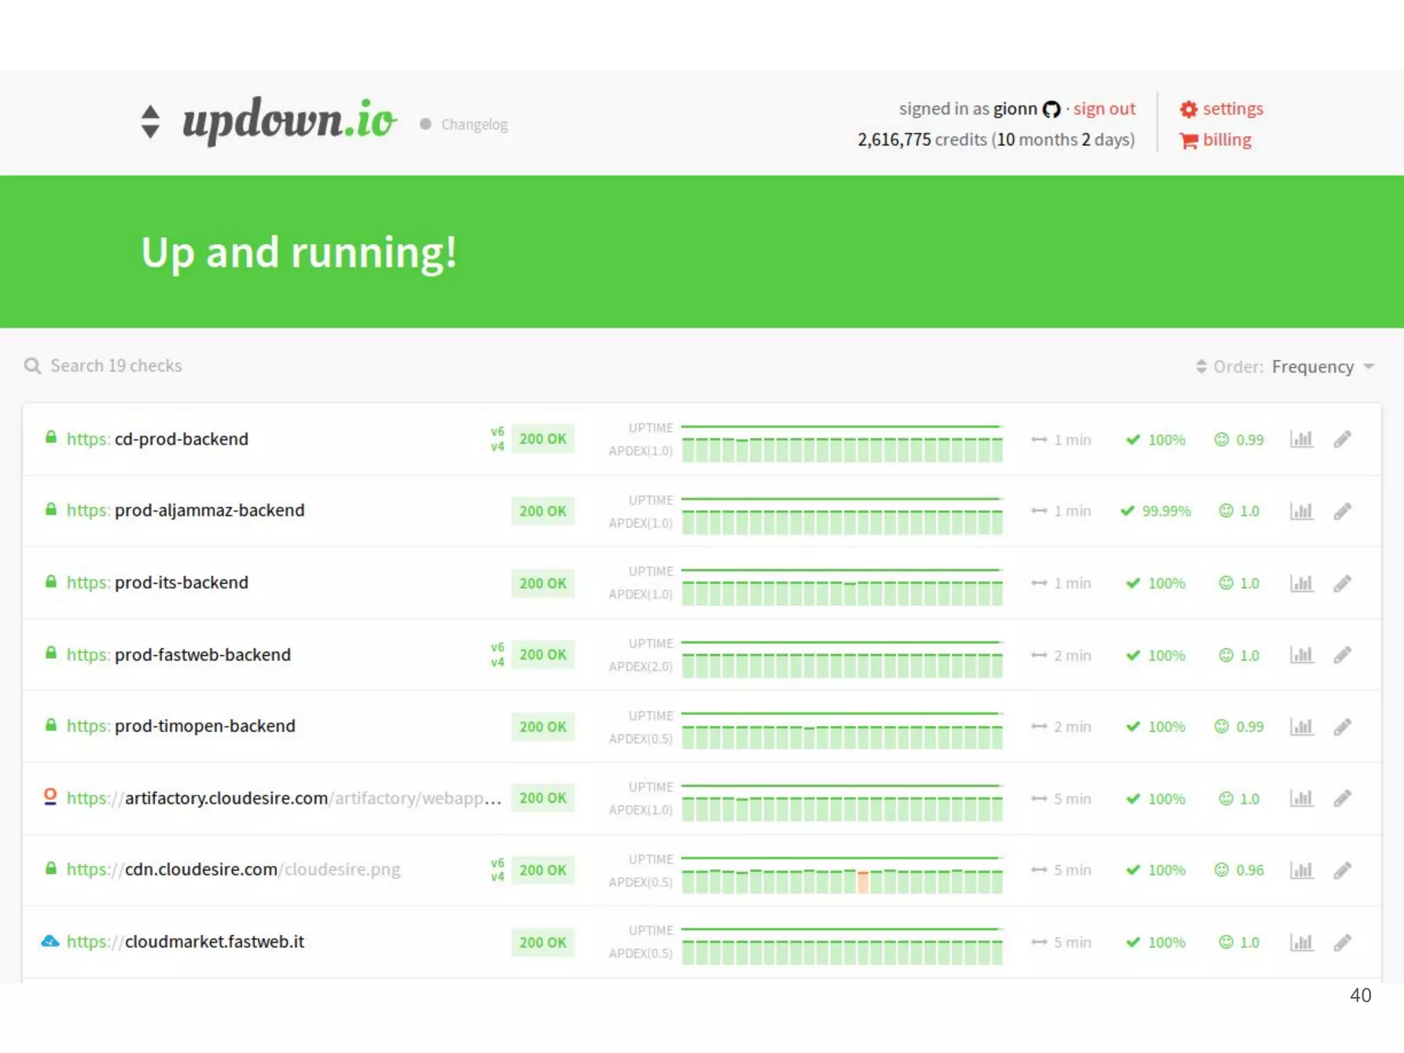1404x1053 pixels.
Task: Click 200 OK badge for artifactory.cloudesire.com
Action: click(x=542, y=798)
